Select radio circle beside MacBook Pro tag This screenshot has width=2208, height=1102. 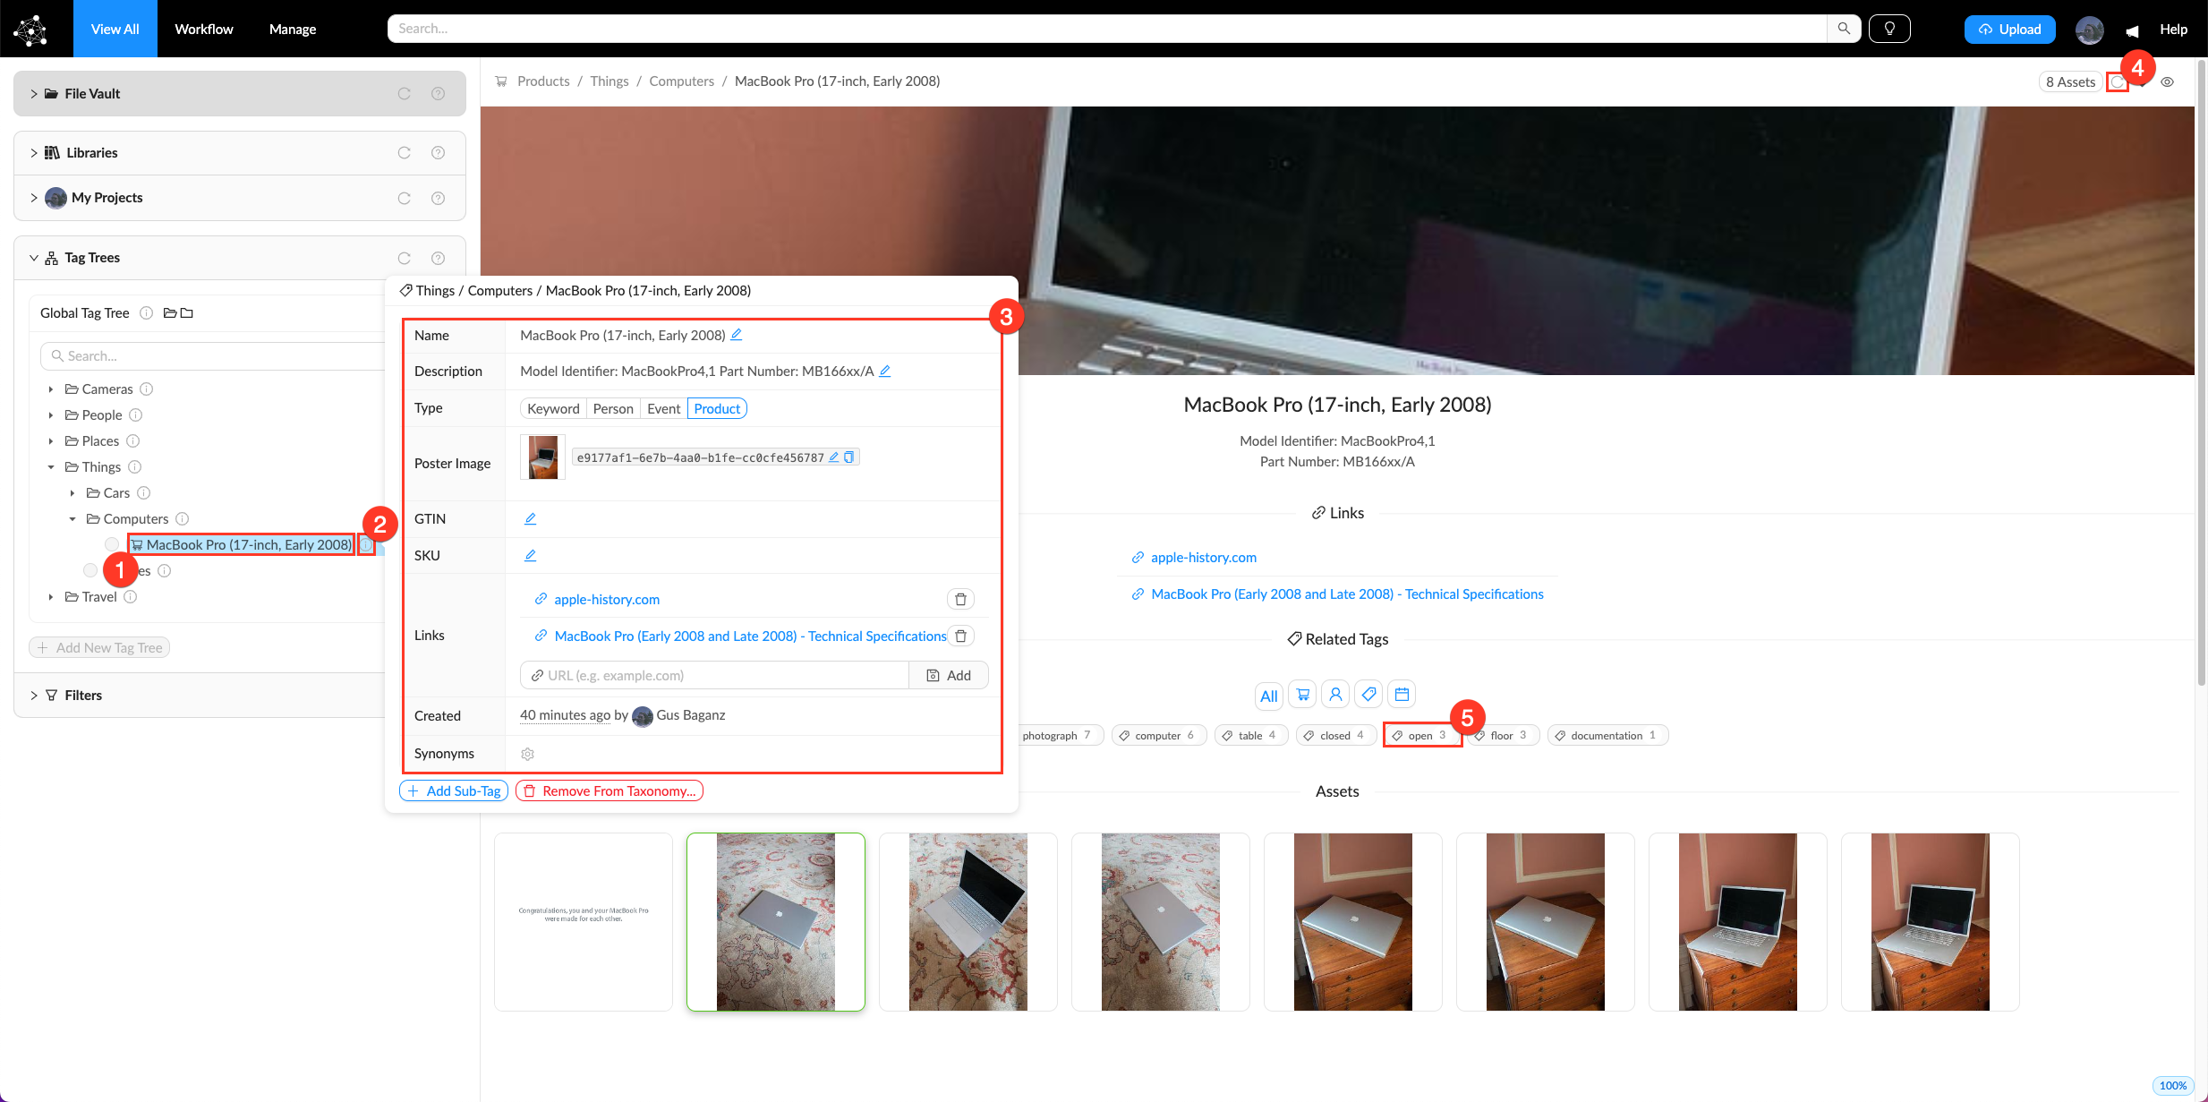coord(112,544)
